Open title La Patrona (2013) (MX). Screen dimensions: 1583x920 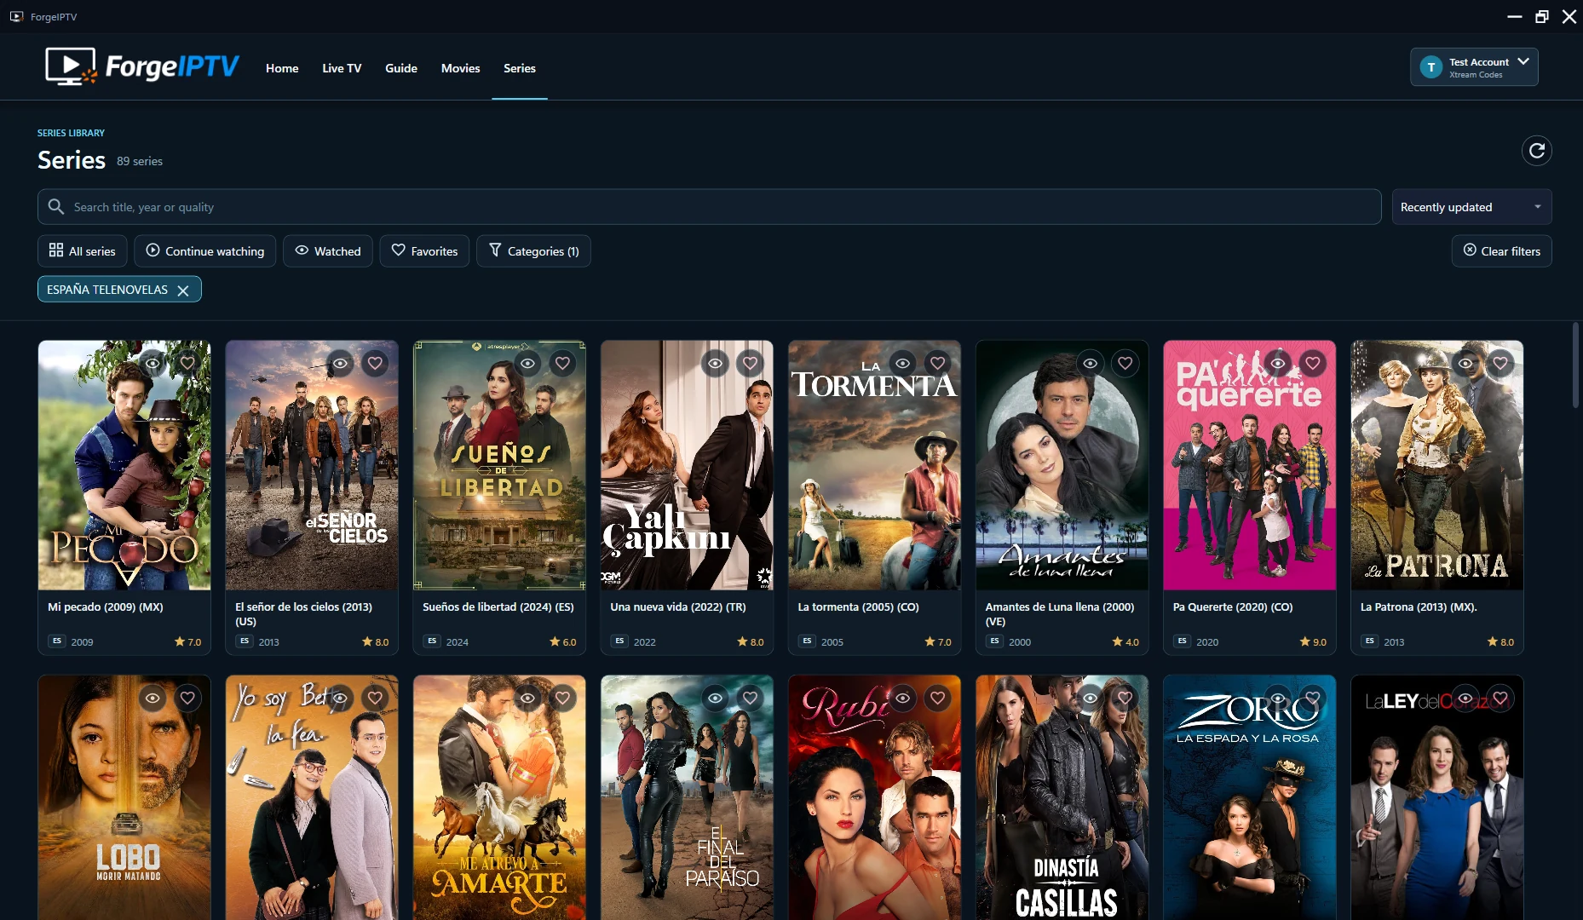coord(1419,607)
